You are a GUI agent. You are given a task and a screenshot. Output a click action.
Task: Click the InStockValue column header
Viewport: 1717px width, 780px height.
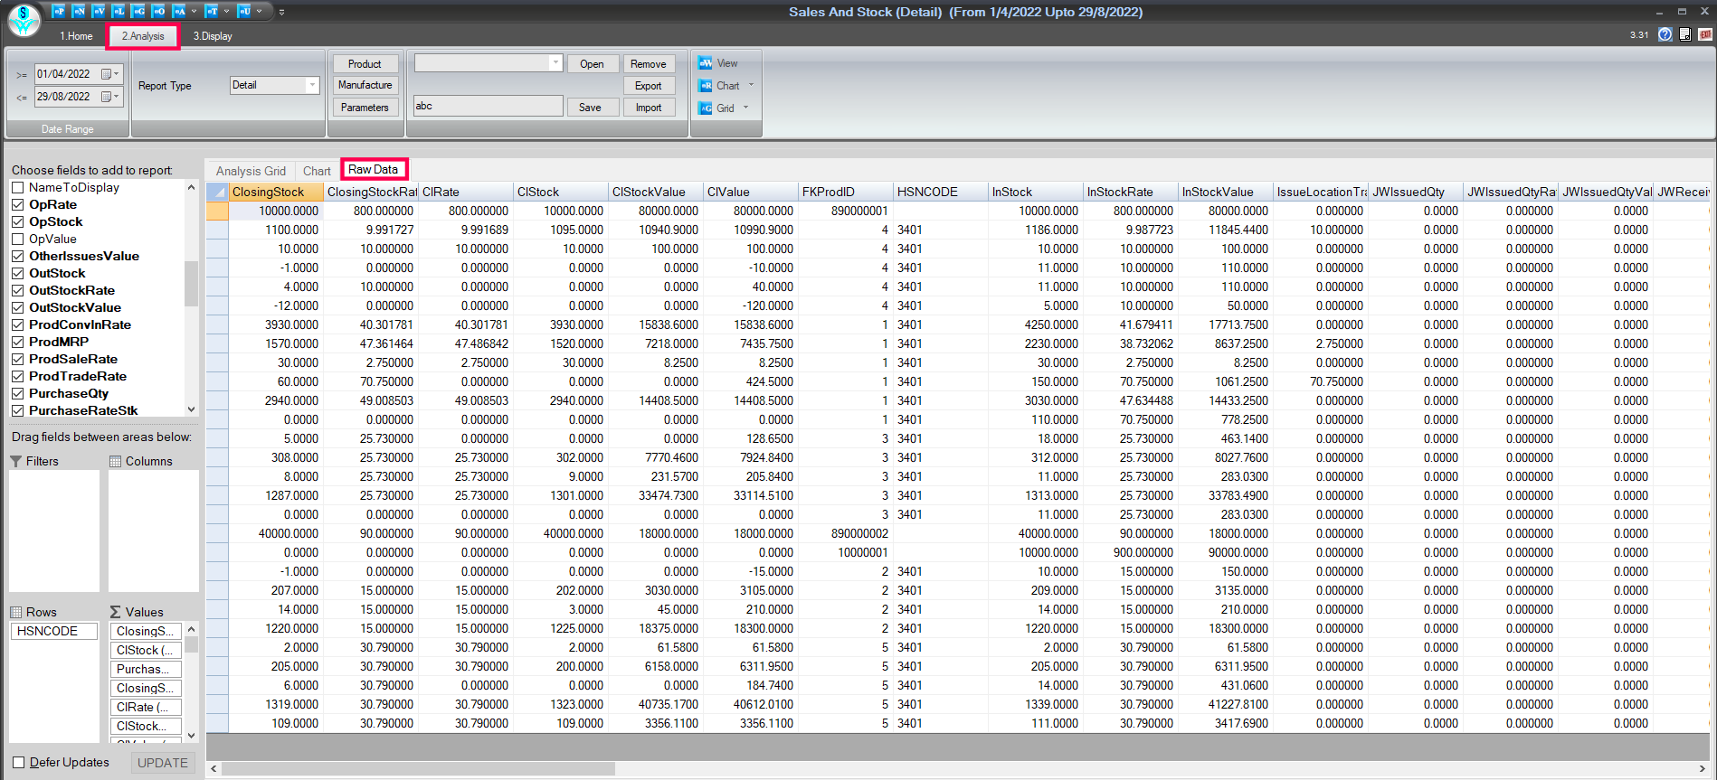pyautogui.click(x=1225, y=192)
